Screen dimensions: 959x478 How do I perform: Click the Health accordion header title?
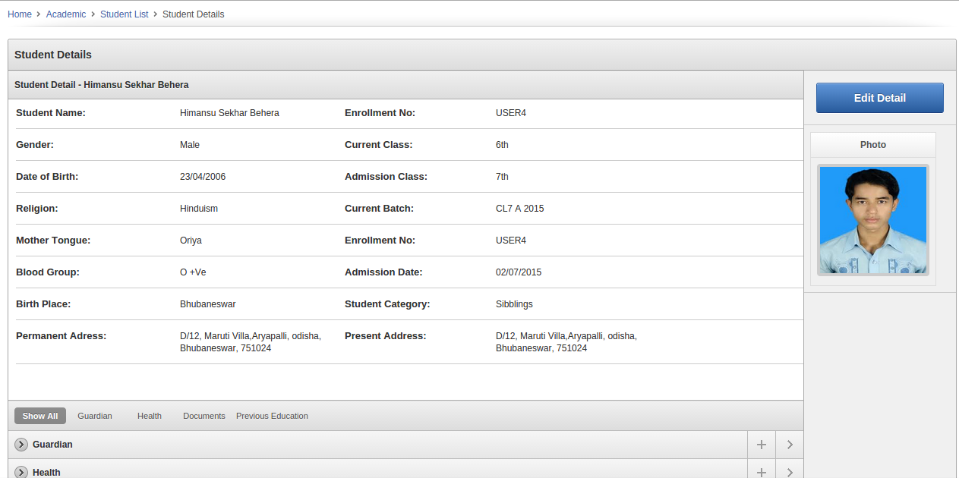tap(46, 472)
